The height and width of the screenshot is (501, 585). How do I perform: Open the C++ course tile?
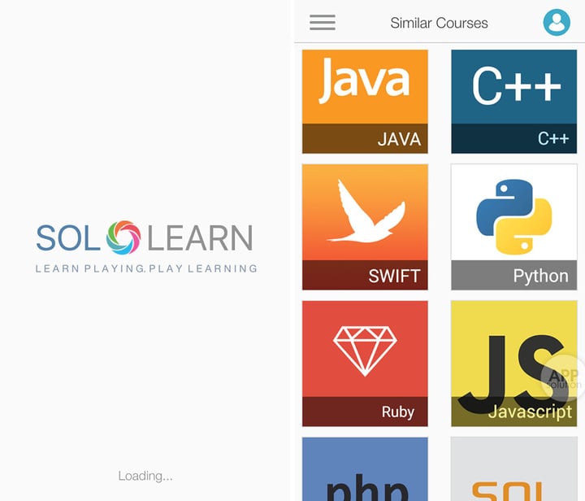click(x=513, y=102)
